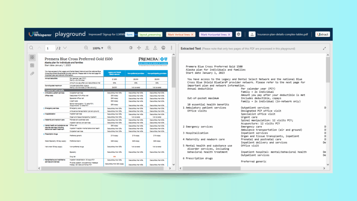Zoom out the PDF document
Screen dimensions: 357x201
coord(86,48)
